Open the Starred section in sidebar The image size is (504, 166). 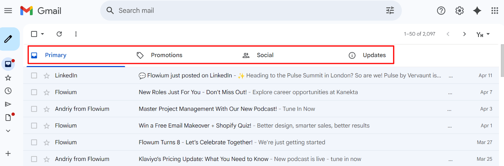pyautogui.click(x=8, y=78)
